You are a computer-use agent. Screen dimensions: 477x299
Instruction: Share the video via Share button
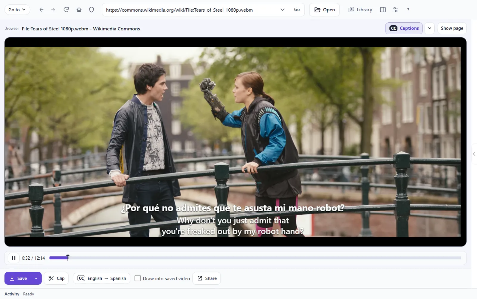pos(207,278)
